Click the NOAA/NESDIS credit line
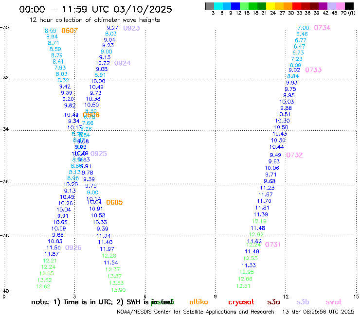The width and height of the screenshot is (360, 316). pos(196,312)
